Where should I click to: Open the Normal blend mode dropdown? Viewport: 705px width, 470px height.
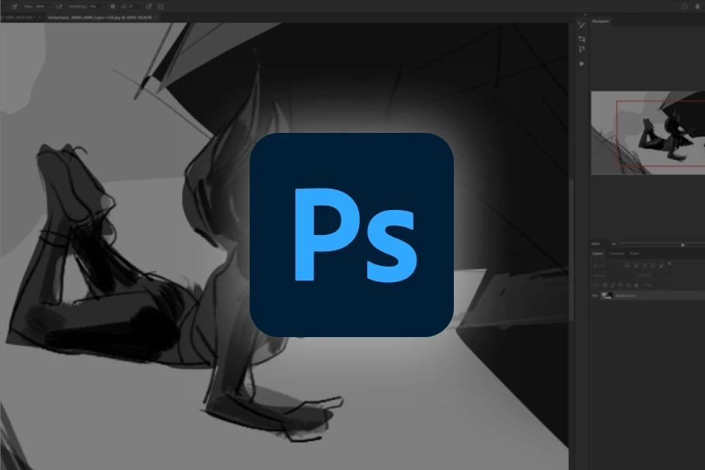tap(614, 275)
